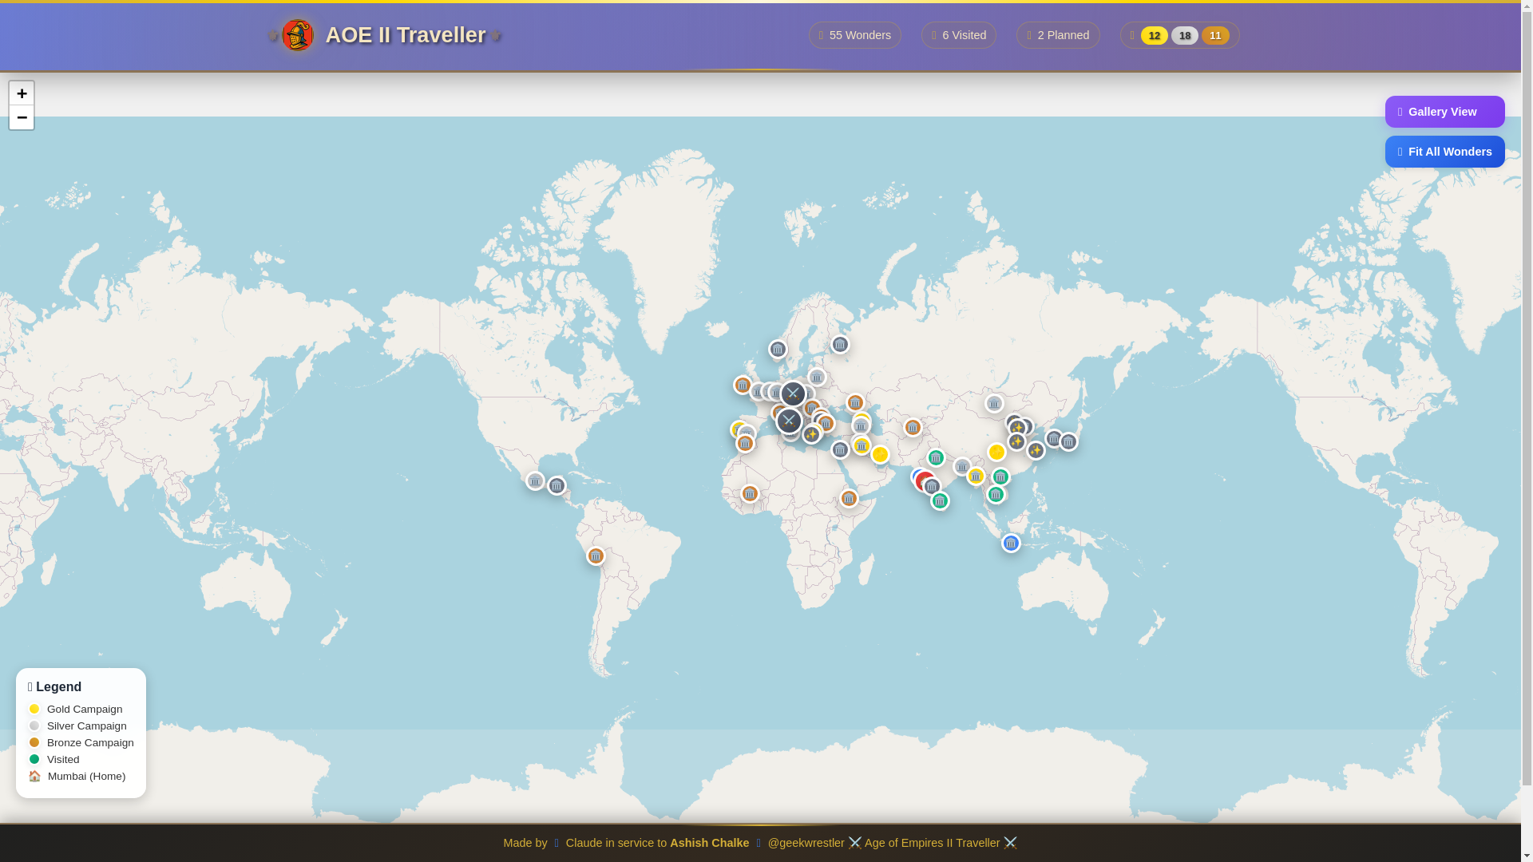Open the wonder marker near St Petersburg
Image resolution: width=1533 pixels, height=862 pixels.
(x=840, y=344)
